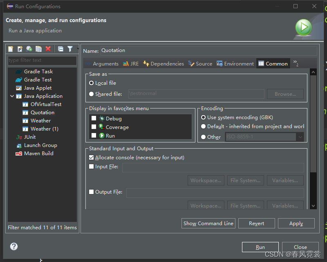327x262 pixels.
Task: Open filter launch configurations settings
Action: [70, 49]
